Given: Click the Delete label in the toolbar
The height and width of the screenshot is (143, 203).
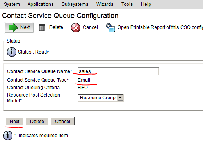Looking at the screenshot, I should coord(56,27).
